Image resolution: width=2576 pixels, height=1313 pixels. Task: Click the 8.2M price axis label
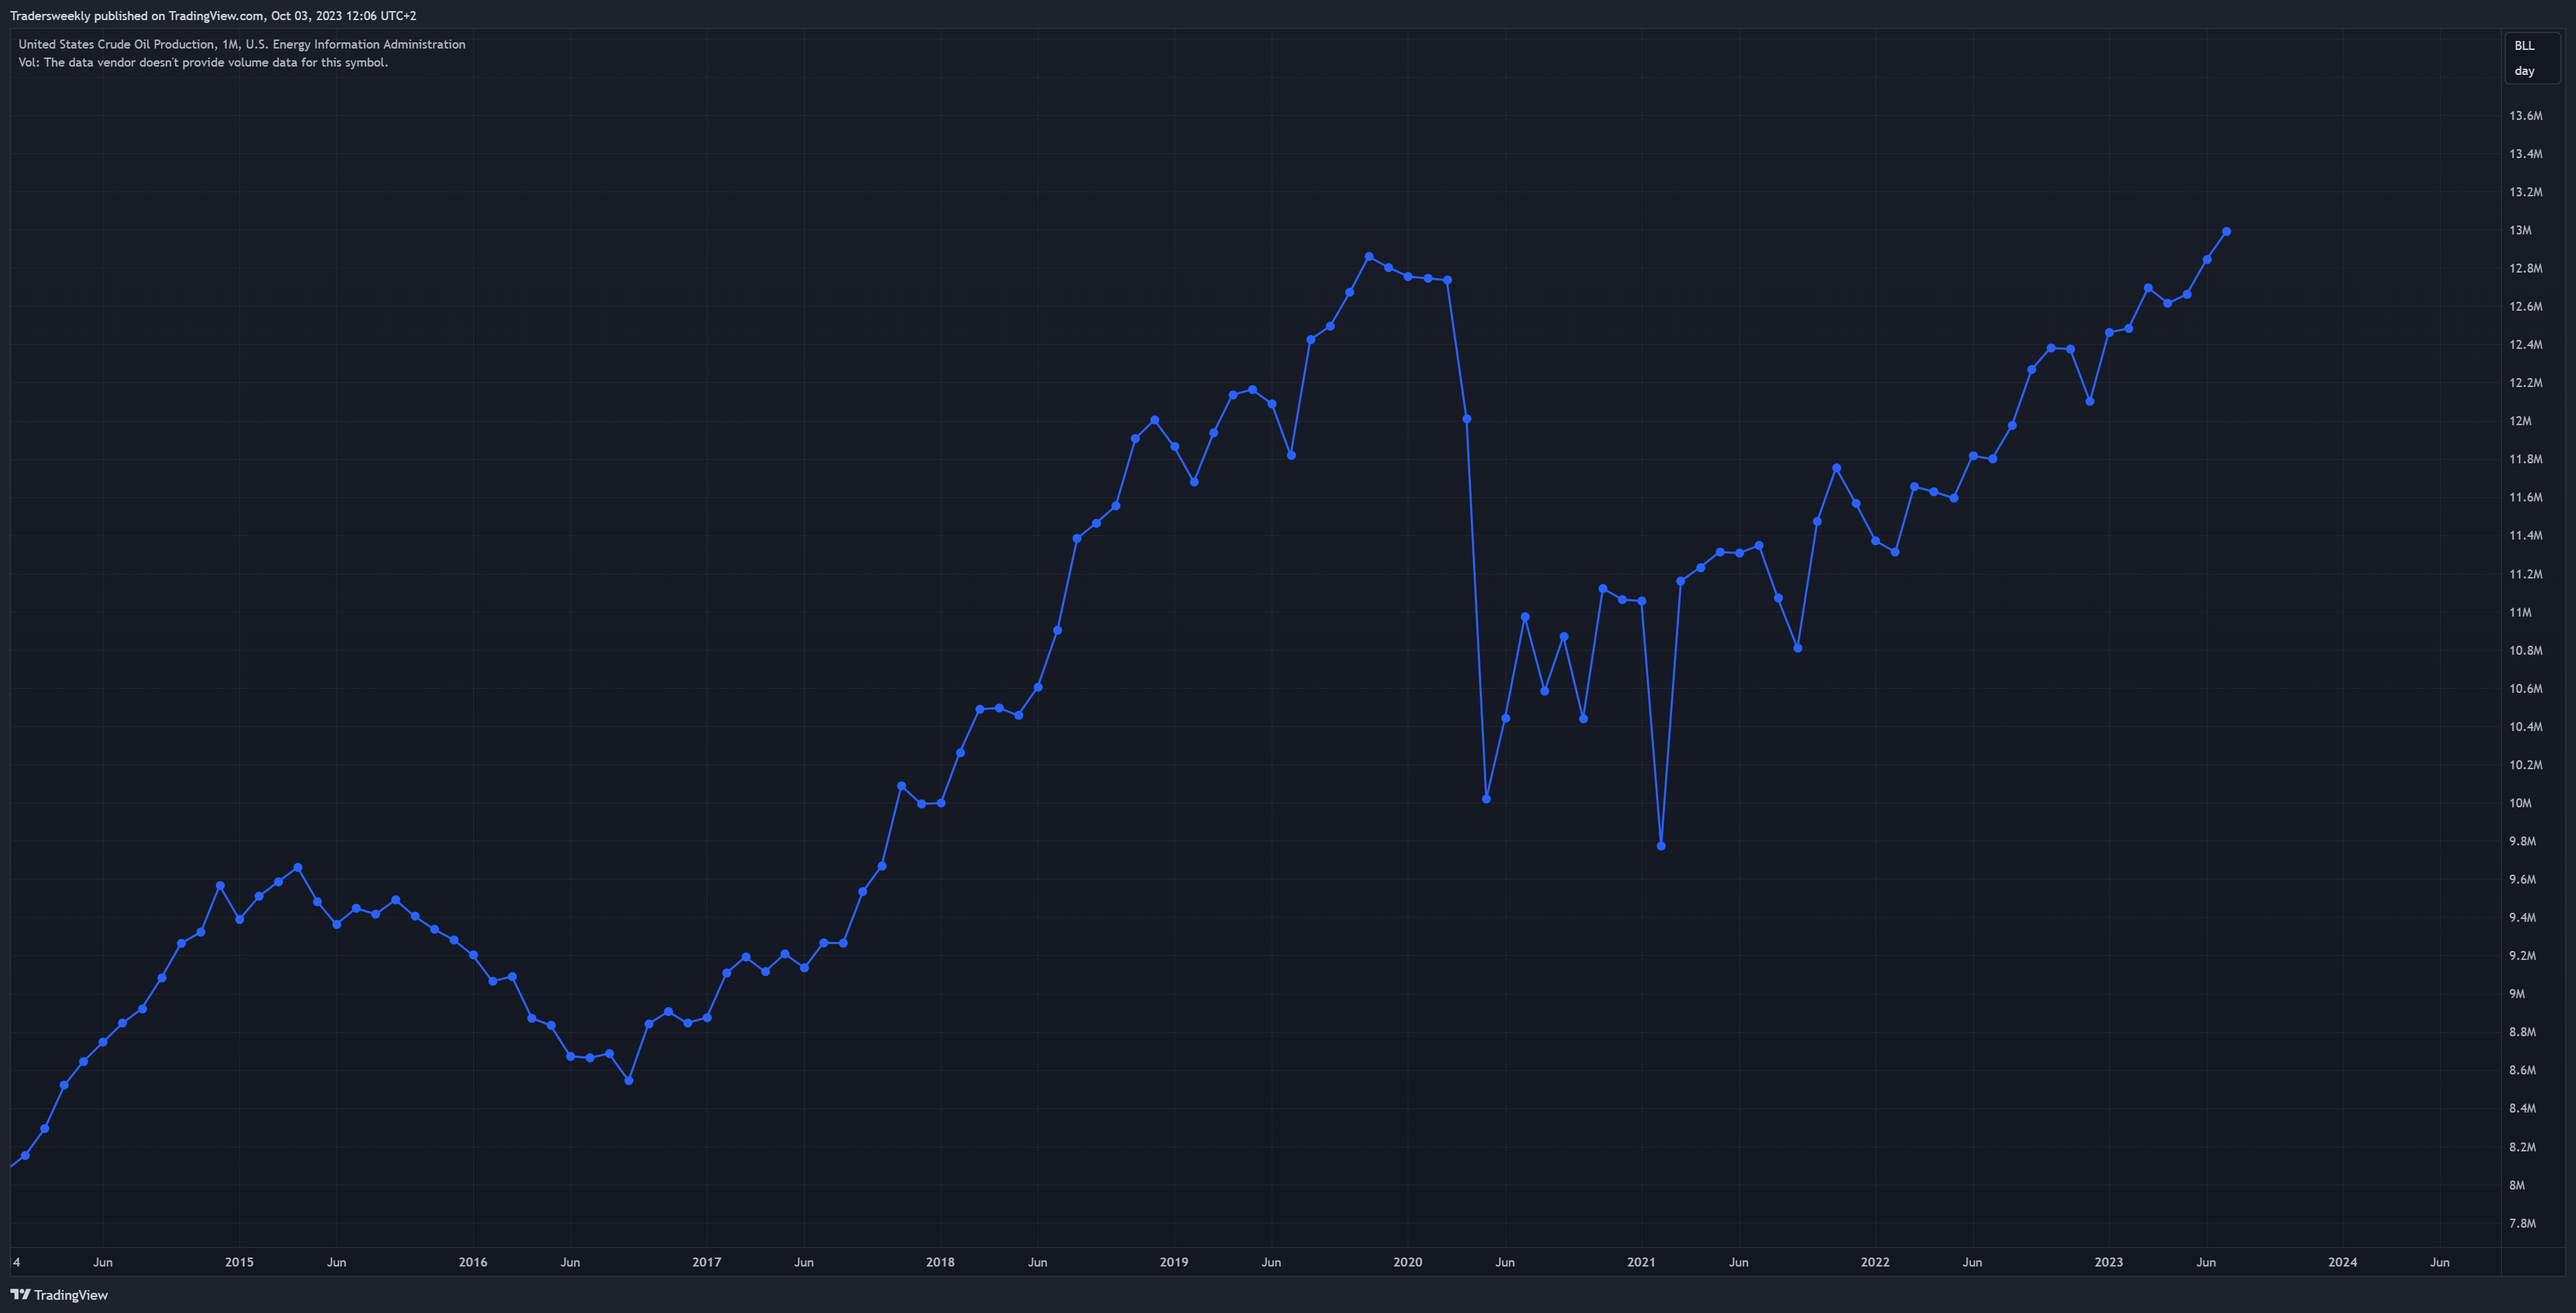[2522, 1147]
